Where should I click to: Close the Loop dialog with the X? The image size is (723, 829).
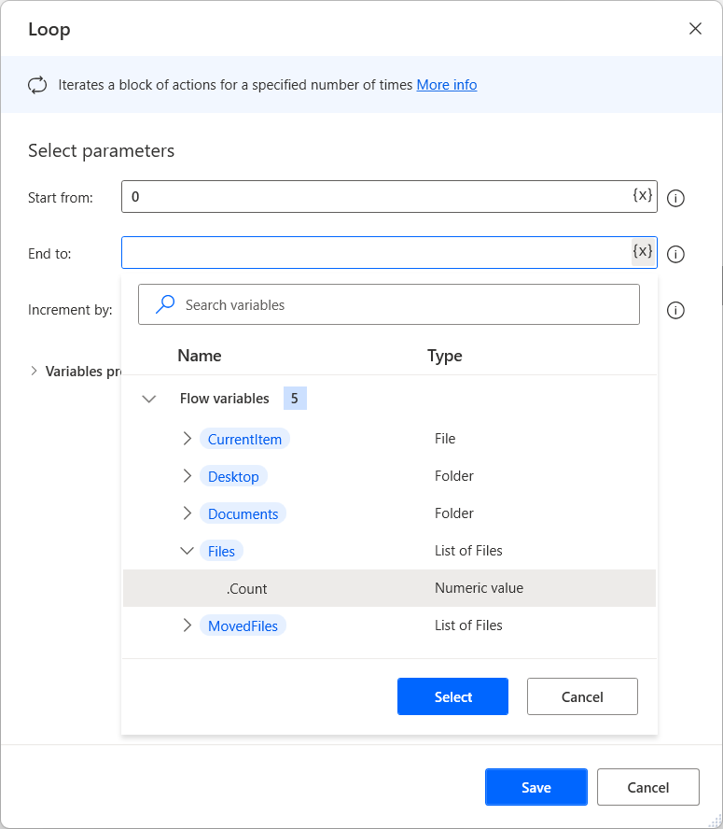tap(695, 28)
